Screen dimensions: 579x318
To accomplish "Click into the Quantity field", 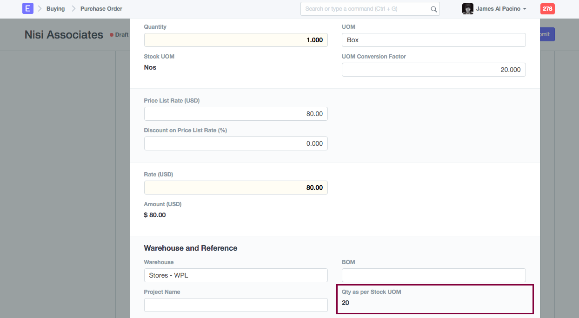I will 236,40.
